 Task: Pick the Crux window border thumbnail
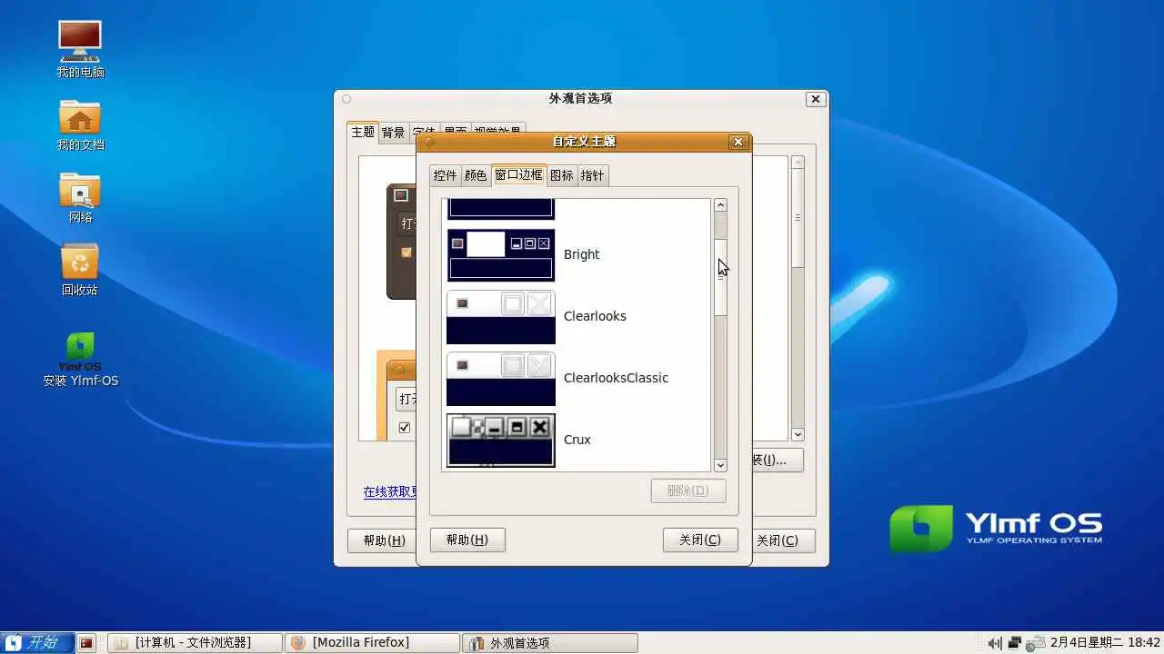501,441
